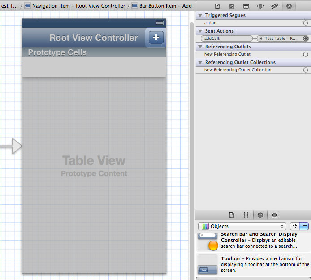Screen dimensions: 311x280
Task: Click the action segue connection circle
Action: coord(306,23)
